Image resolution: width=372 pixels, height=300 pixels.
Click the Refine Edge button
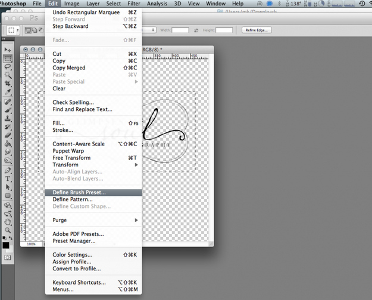[x=257, y=30]
